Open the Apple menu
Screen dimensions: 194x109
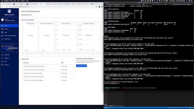[2, 1]
